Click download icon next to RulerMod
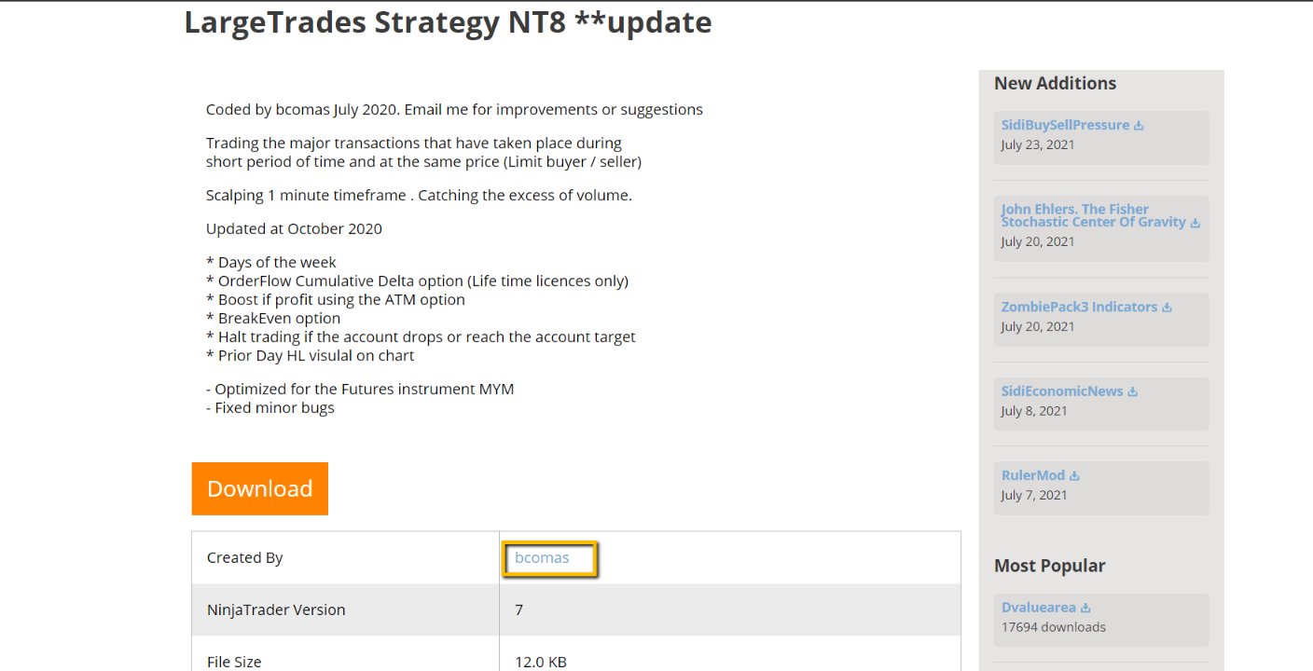Image resolution: width=1313 pixels, height=671 pixels. [x=1074, y=475]
